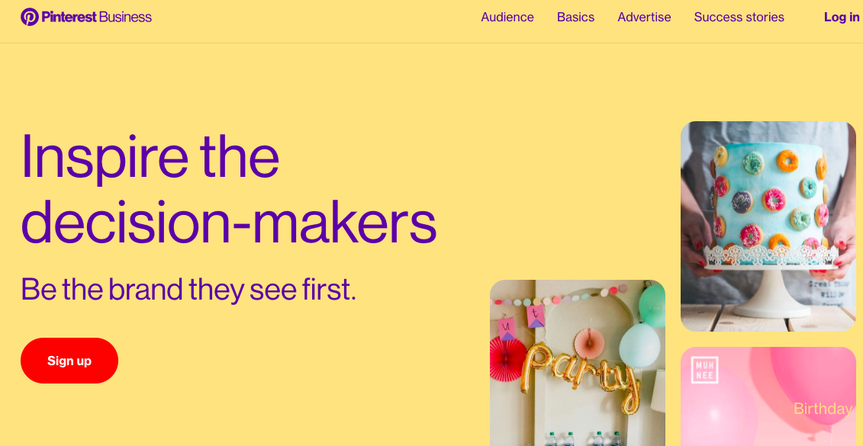This screenshot has height=446, width=863.
Task: Open the Basics menu
Action: point(575,17)
